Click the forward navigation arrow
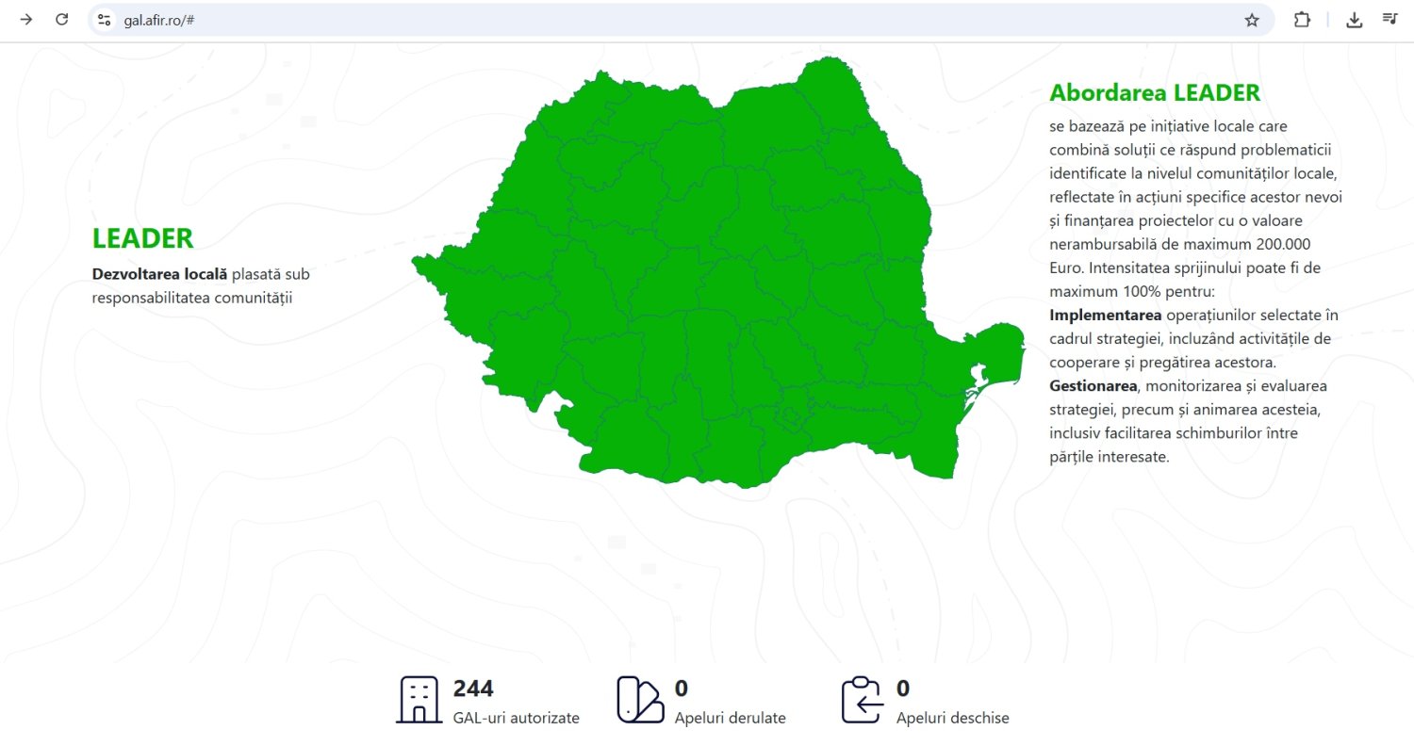 [x=25, y=19]
